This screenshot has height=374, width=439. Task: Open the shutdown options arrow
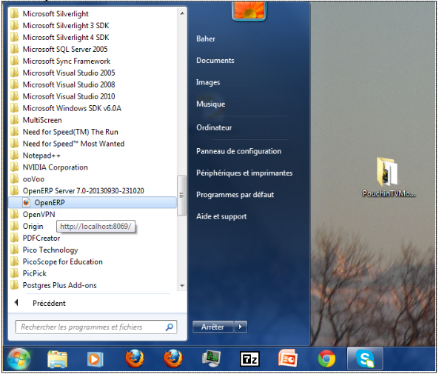pos(240,327)
